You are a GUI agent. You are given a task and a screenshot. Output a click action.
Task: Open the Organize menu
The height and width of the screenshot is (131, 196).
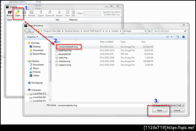(x=32, y=37)
